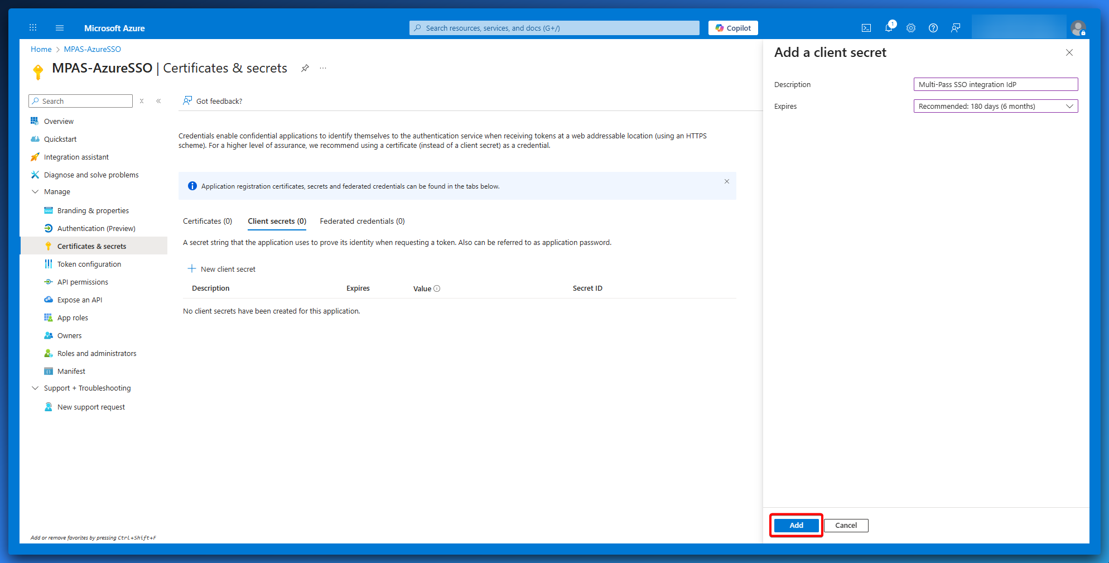Viewport: 1109px width, 563px height.
Task: Pin the Certificates & secrets page
Action: pos(305,68)
